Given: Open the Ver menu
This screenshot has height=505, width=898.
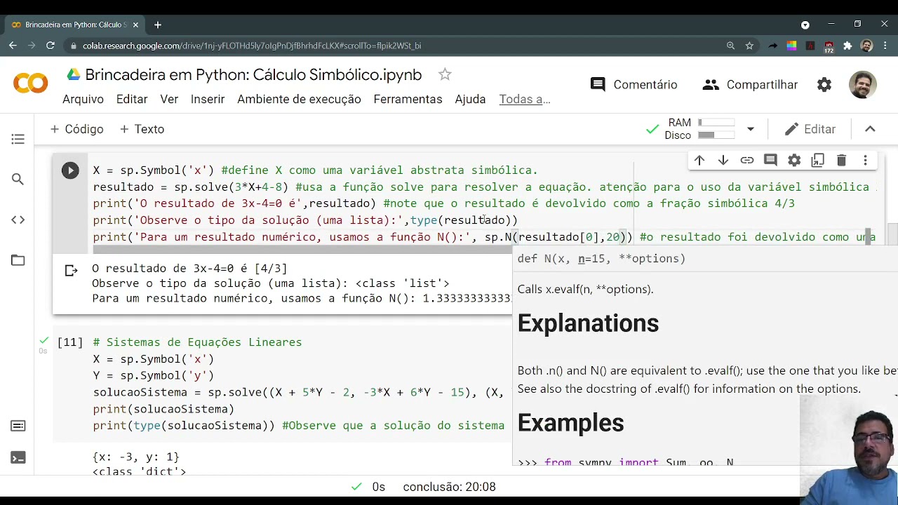Looking at the screenshot, I should click(169, 99).
